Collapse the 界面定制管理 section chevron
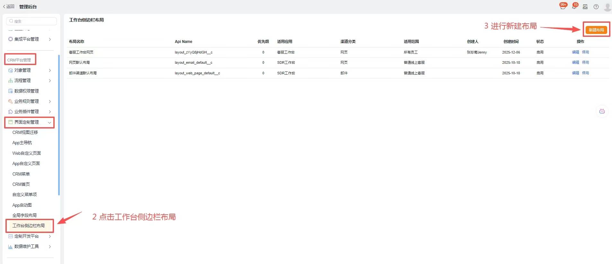Image resolution: width=612 pixels, height=264 pixels. [49, 122]
